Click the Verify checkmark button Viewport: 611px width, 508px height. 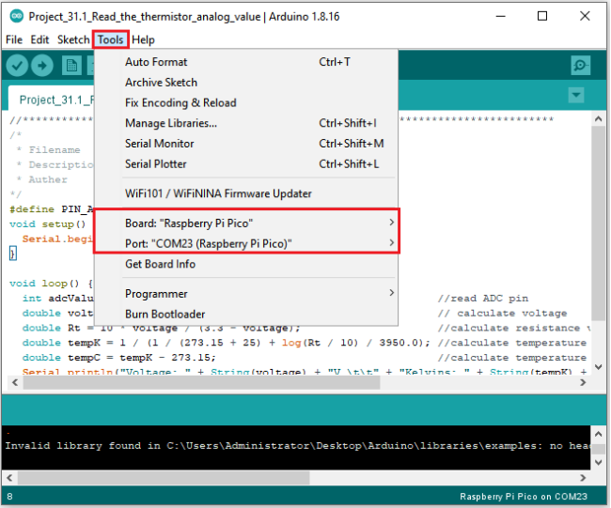click(17, 66)
